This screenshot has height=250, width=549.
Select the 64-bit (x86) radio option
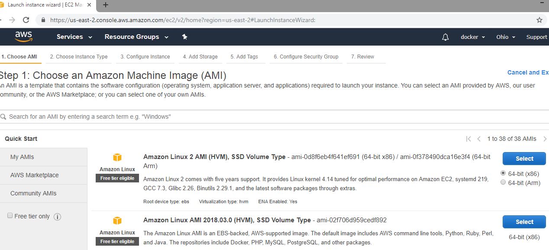pos(503,173)
